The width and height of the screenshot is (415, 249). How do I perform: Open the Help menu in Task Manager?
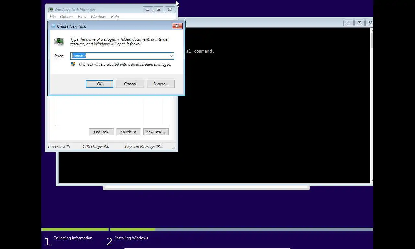coord(115,17)
